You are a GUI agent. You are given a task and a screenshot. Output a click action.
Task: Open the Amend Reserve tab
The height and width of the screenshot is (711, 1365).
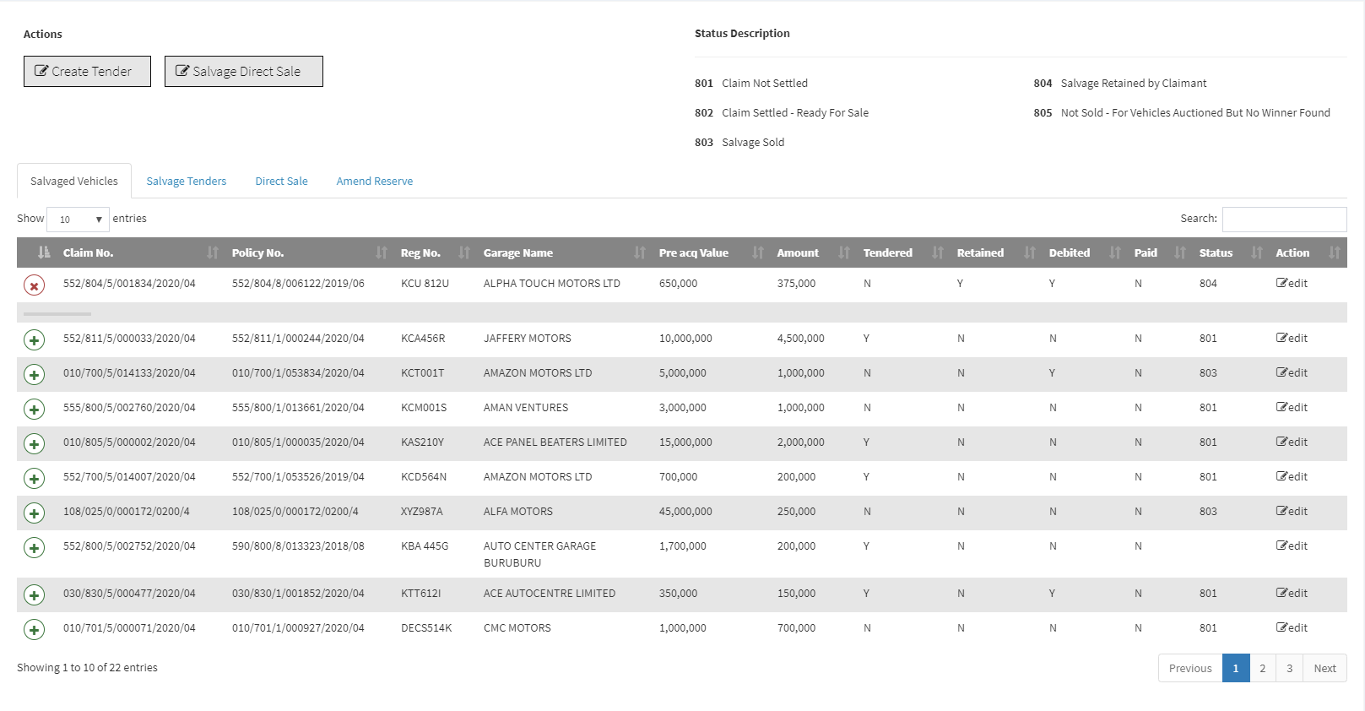(x=374, y=182)
